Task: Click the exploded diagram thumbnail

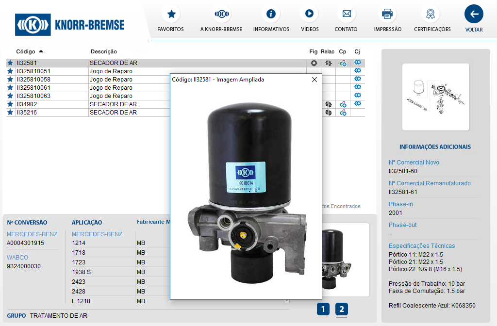Action: coord(436,97)
